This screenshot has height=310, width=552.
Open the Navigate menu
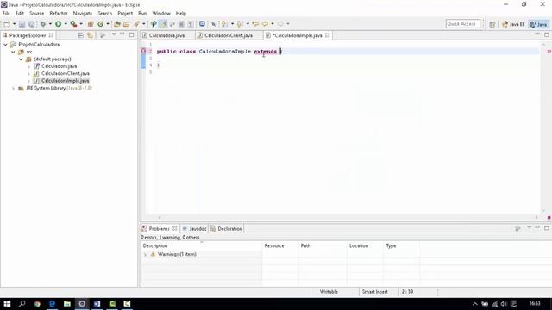pos(83,14)
